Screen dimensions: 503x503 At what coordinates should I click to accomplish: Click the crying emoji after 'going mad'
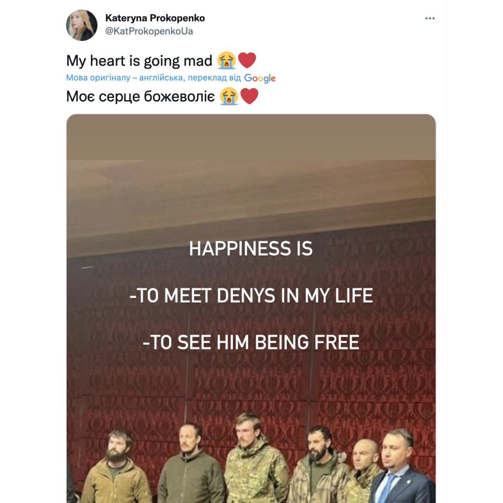point(226,60)
